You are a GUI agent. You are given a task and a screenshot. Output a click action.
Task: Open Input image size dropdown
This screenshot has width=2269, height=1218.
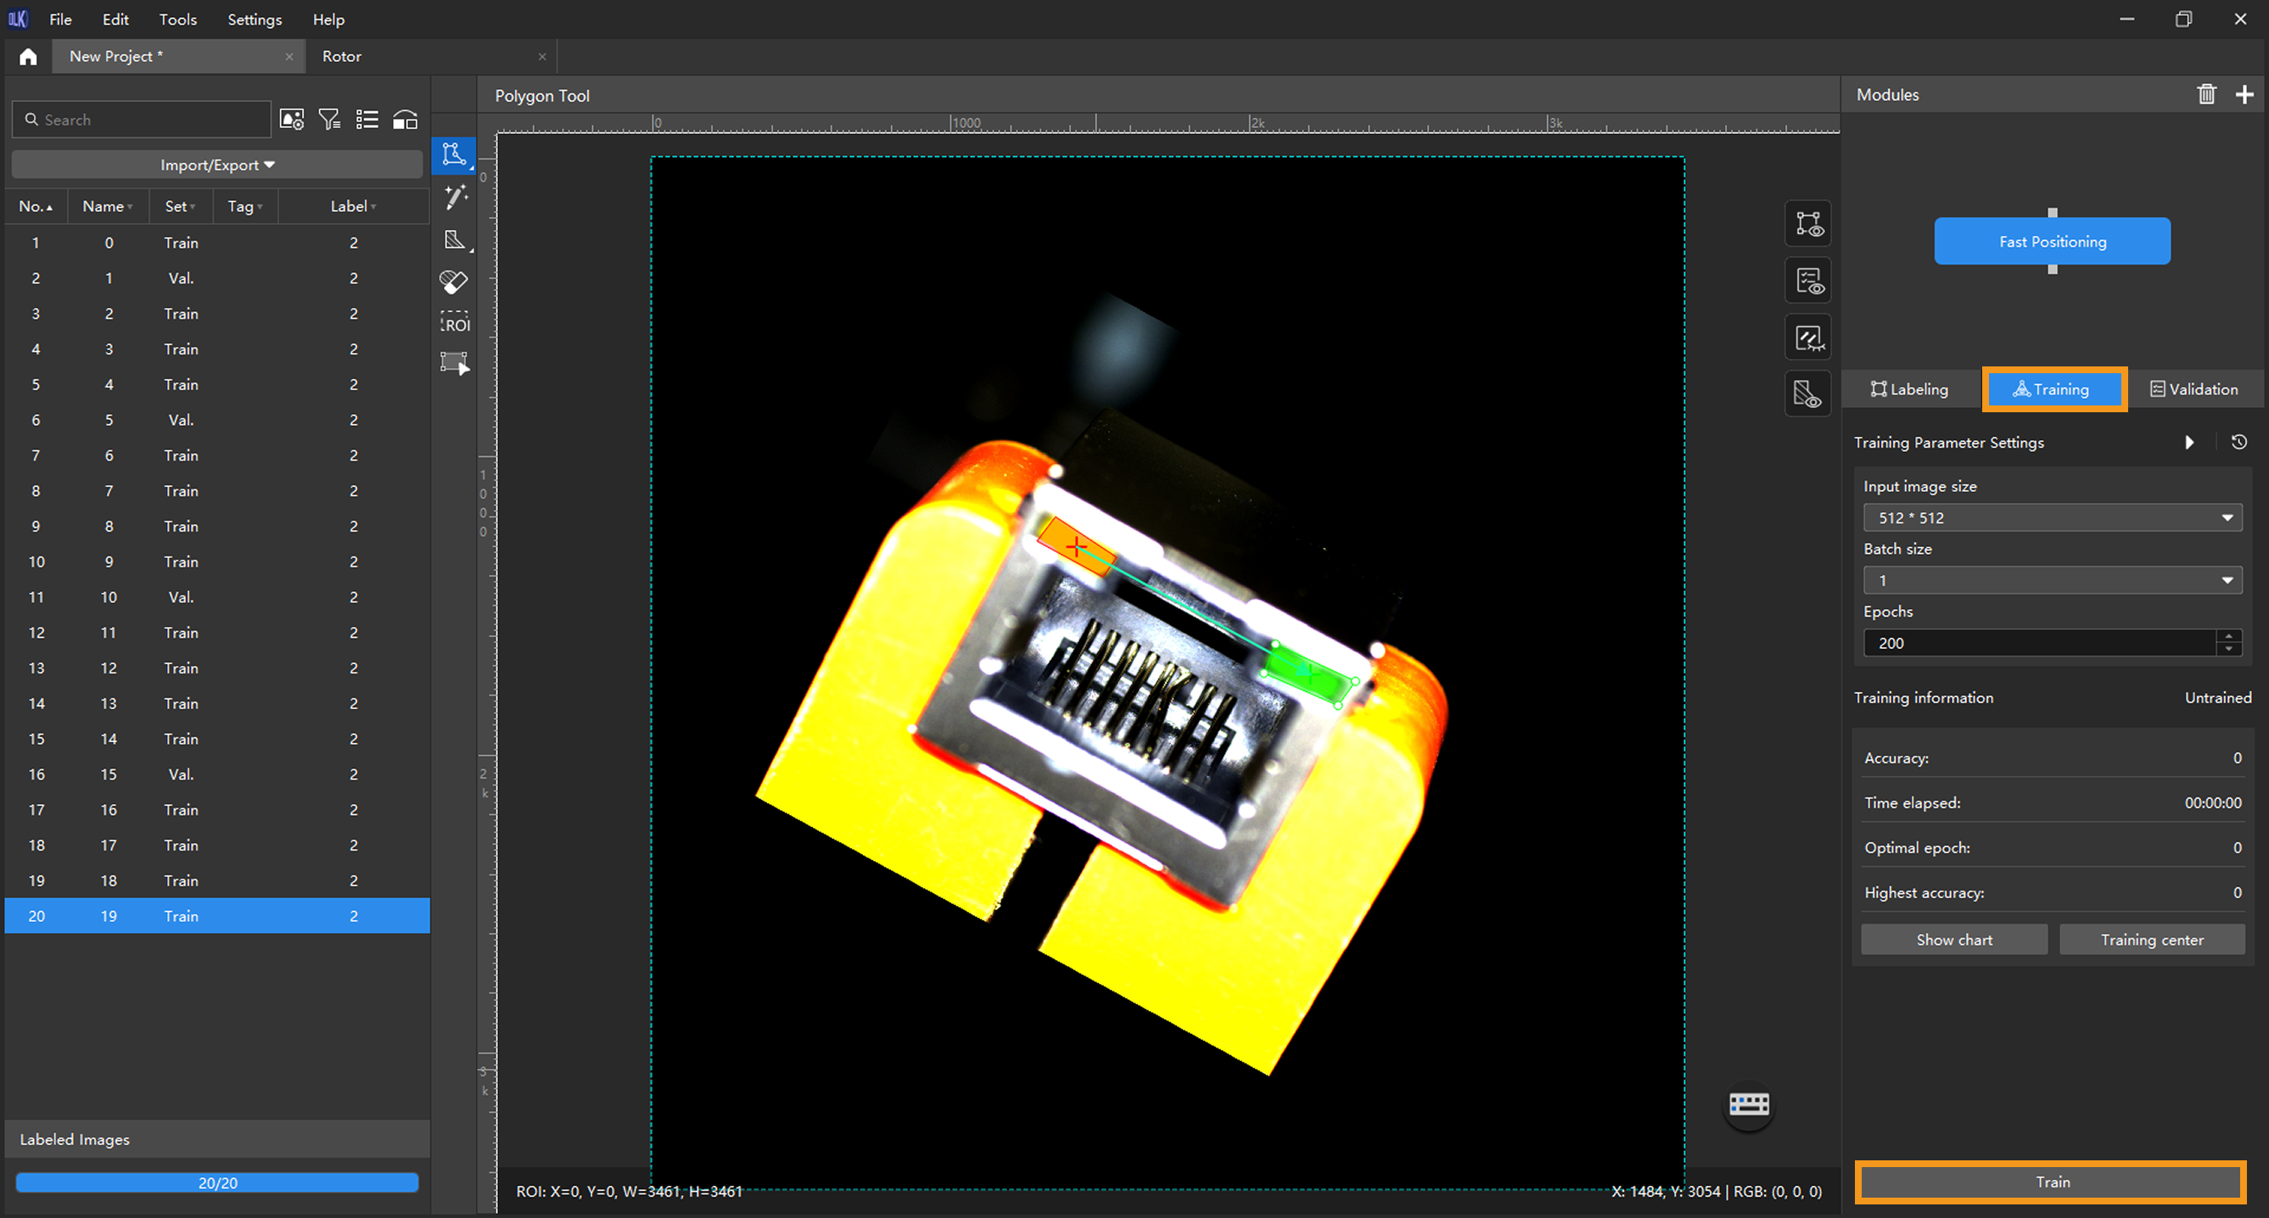[2052, 518]
